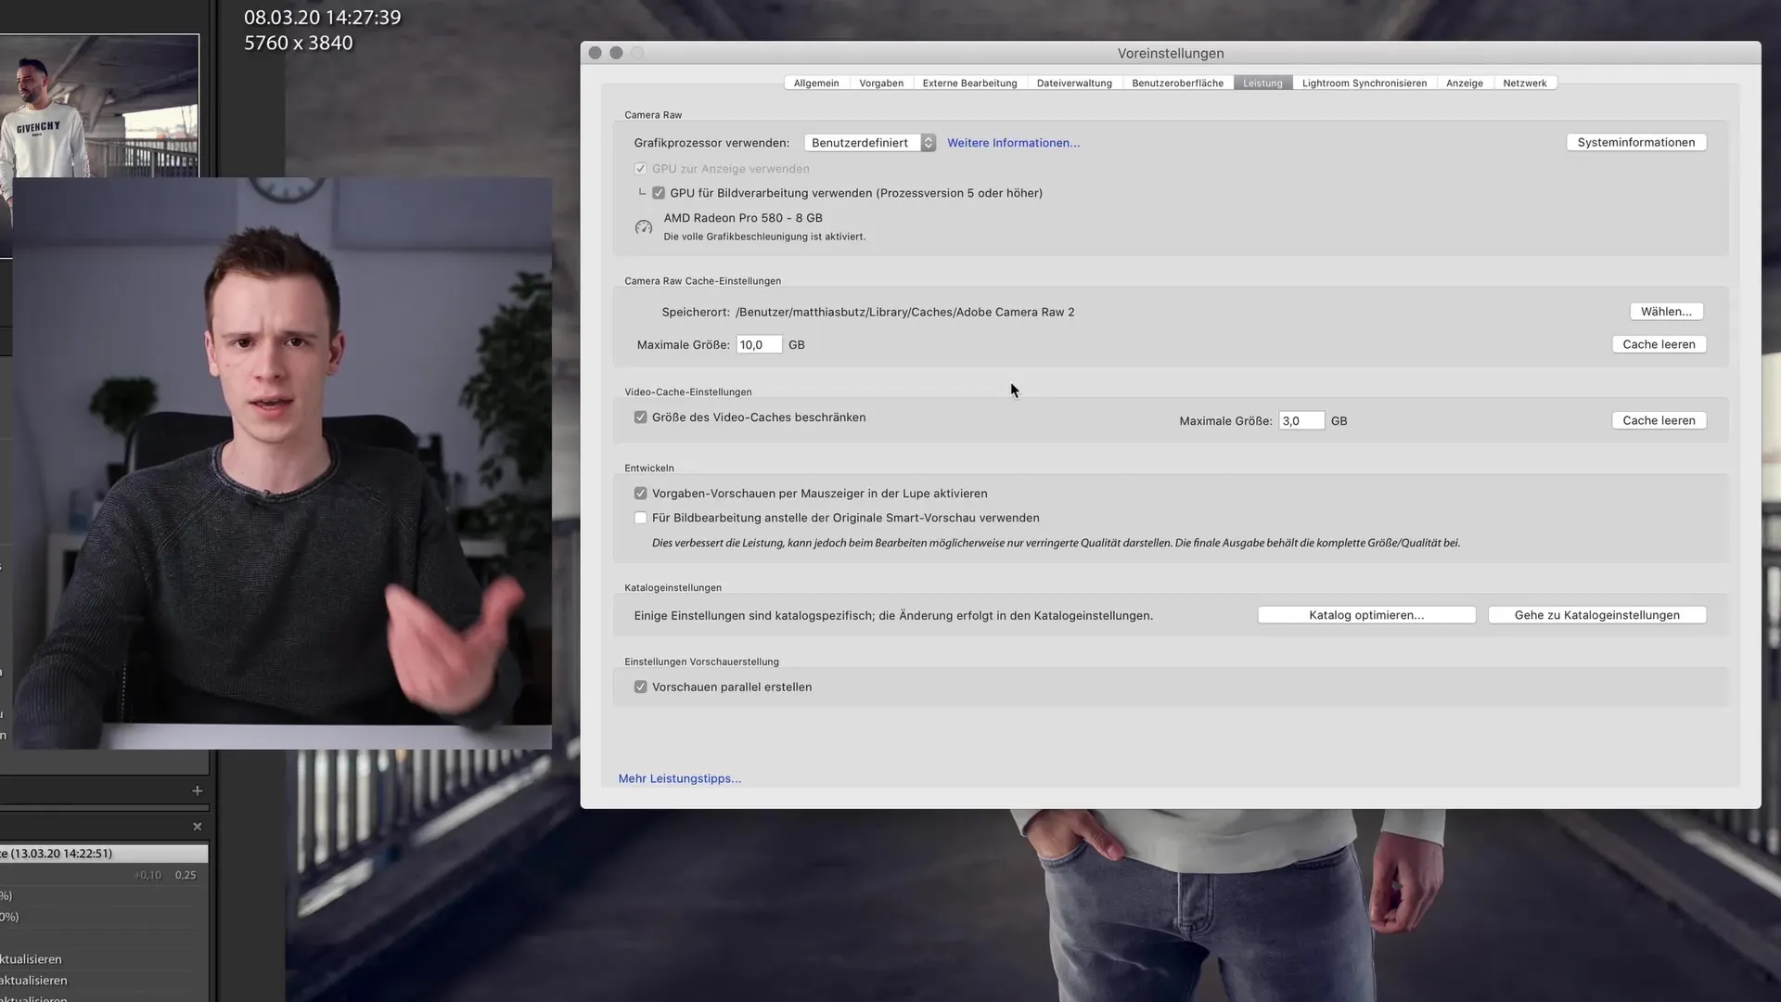Toggle Größe des Video-Caches beschränken
This screenshot has height=1002, width=1781.
click(640, 417)
